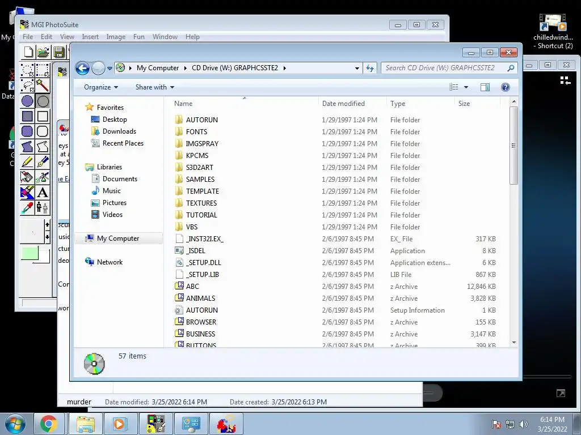This screenshot has width=581, height=435.
Task: Increase brush size with up arrow
Action: click(x=48, y=225)
